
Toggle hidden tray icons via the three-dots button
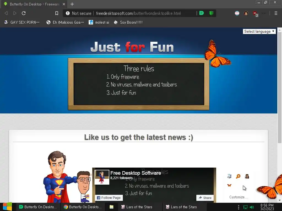tap(238, 207)
